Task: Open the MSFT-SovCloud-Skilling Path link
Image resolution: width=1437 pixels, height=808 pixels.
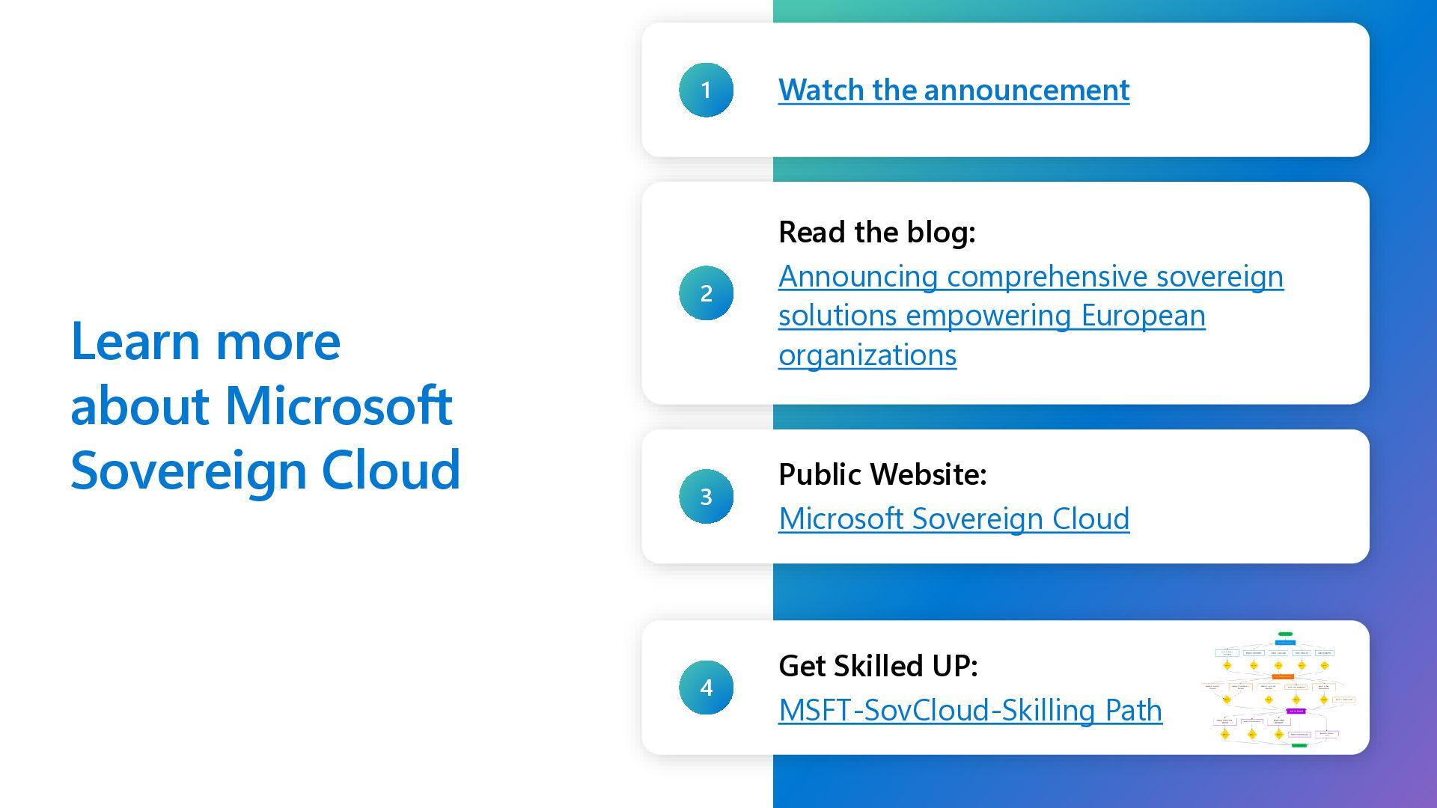Action: click(x=970, y=710)
